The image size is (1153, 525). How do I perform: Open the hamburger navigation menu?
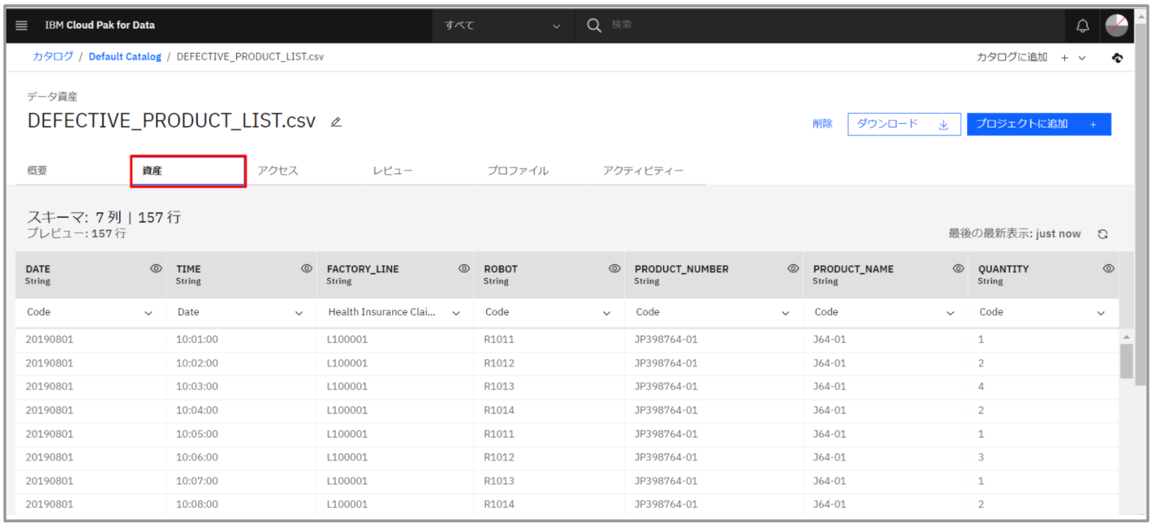(x=22, y=25)
